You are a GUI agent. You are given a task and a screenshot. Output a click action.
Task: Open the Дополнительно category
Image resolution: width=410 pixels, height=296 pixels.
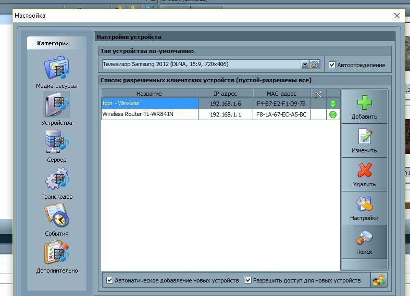(x=57, y=255)
